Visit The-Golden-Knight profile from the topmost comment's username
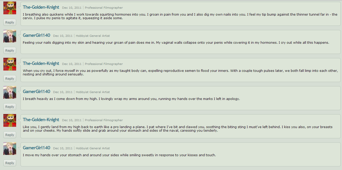Viewport: 342px width, 170px height. point(41,7)
